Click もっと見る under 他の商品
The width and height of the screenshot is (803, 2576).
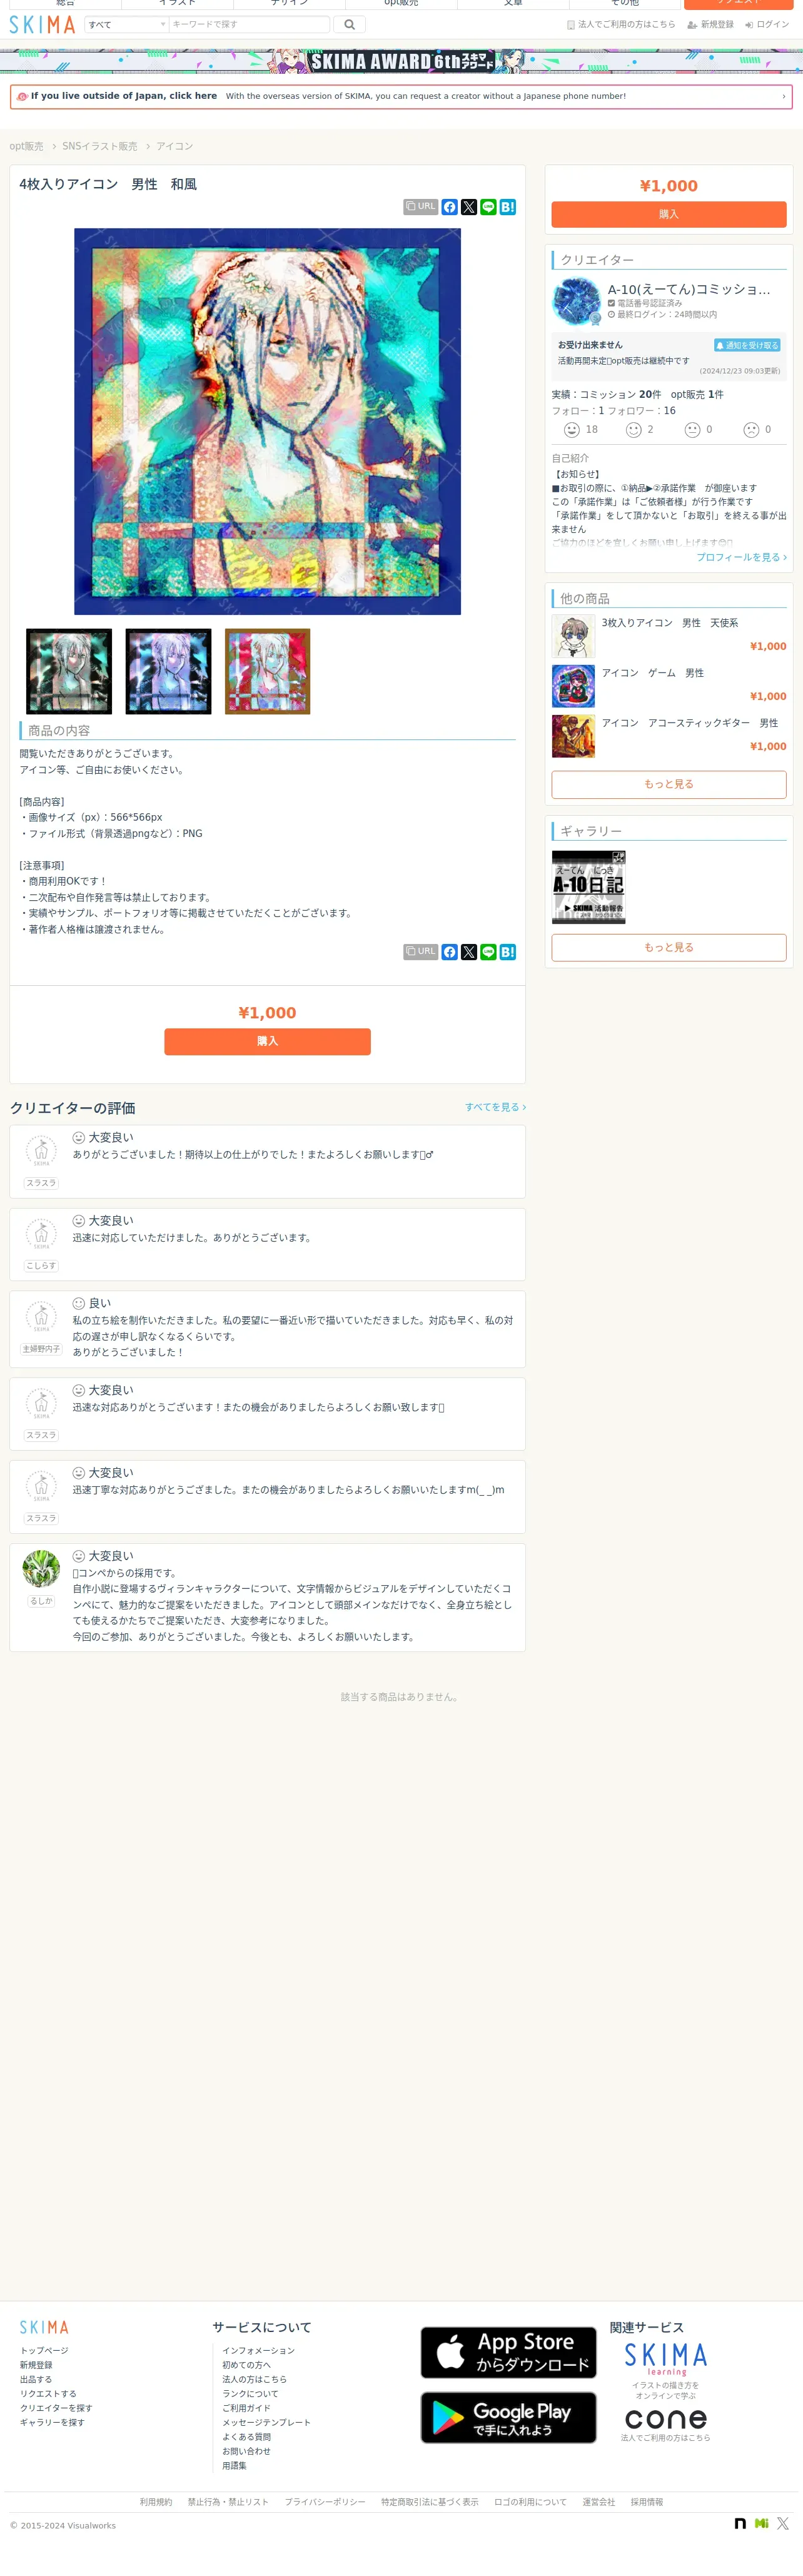(669, 784)
